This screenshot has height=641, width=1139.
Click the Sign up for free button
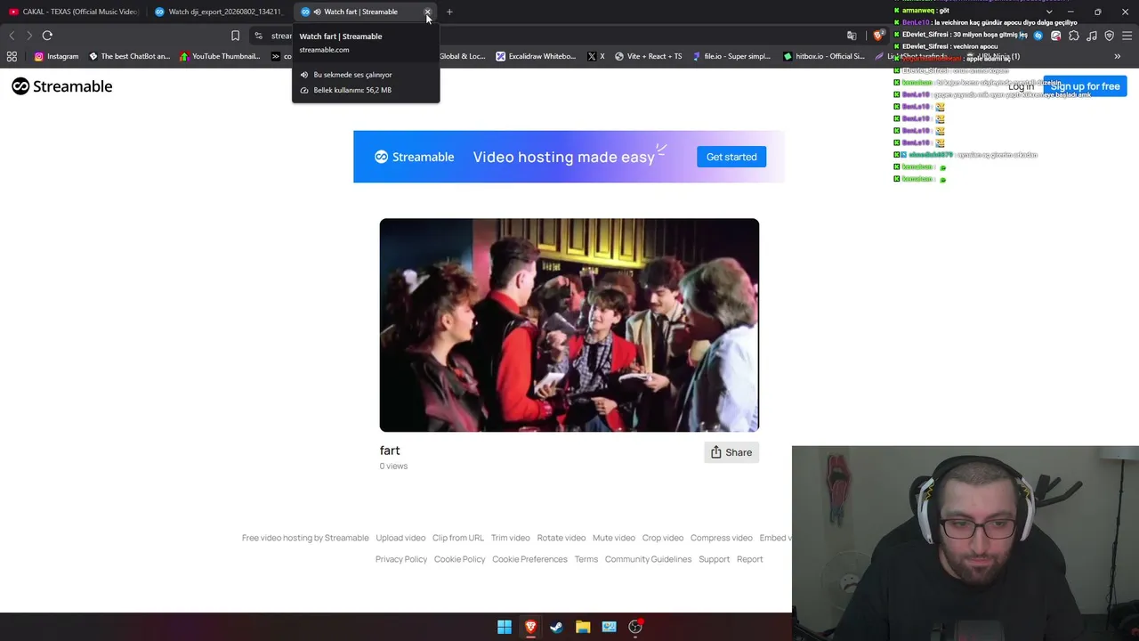coord(1085,86)
